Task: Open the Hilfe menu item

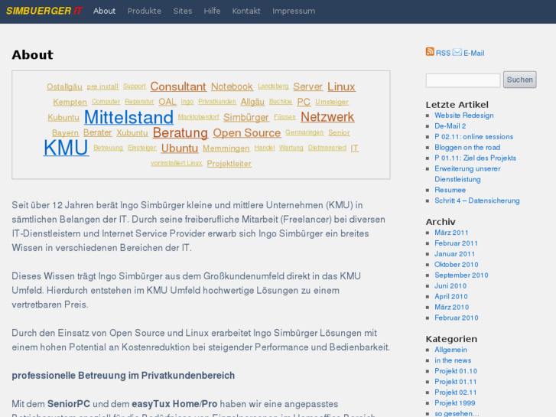Action: (x=212, y=11)
